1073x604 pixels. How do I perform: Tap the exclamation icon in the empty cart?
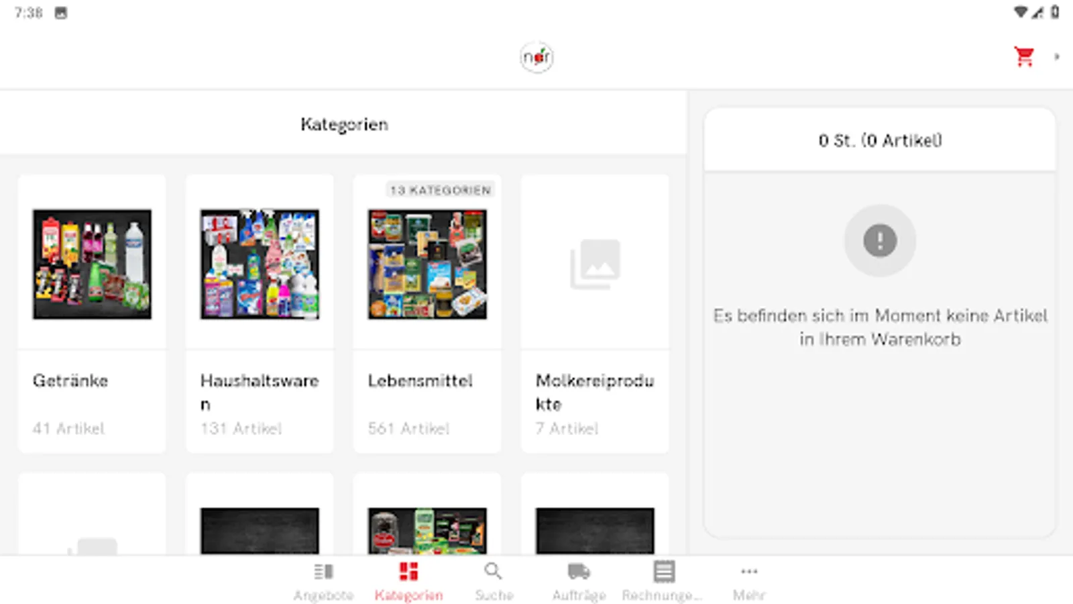pos(880,240)
